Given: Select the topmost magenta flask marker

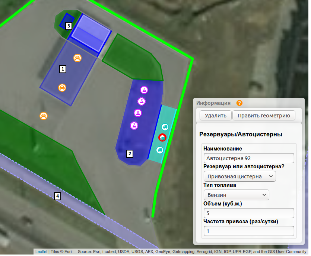Looking at the screenshot, I should (x=144, y=90).
